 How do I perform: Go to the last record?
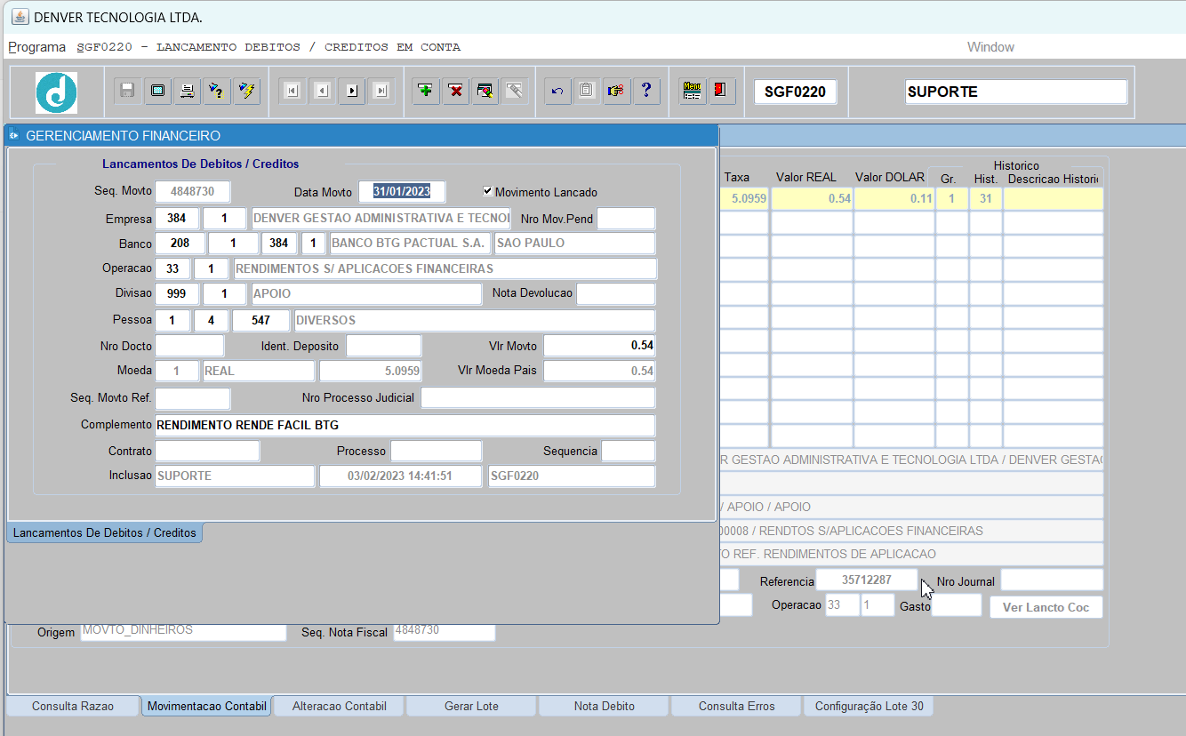pyautogui.click(x=381, y=91)
